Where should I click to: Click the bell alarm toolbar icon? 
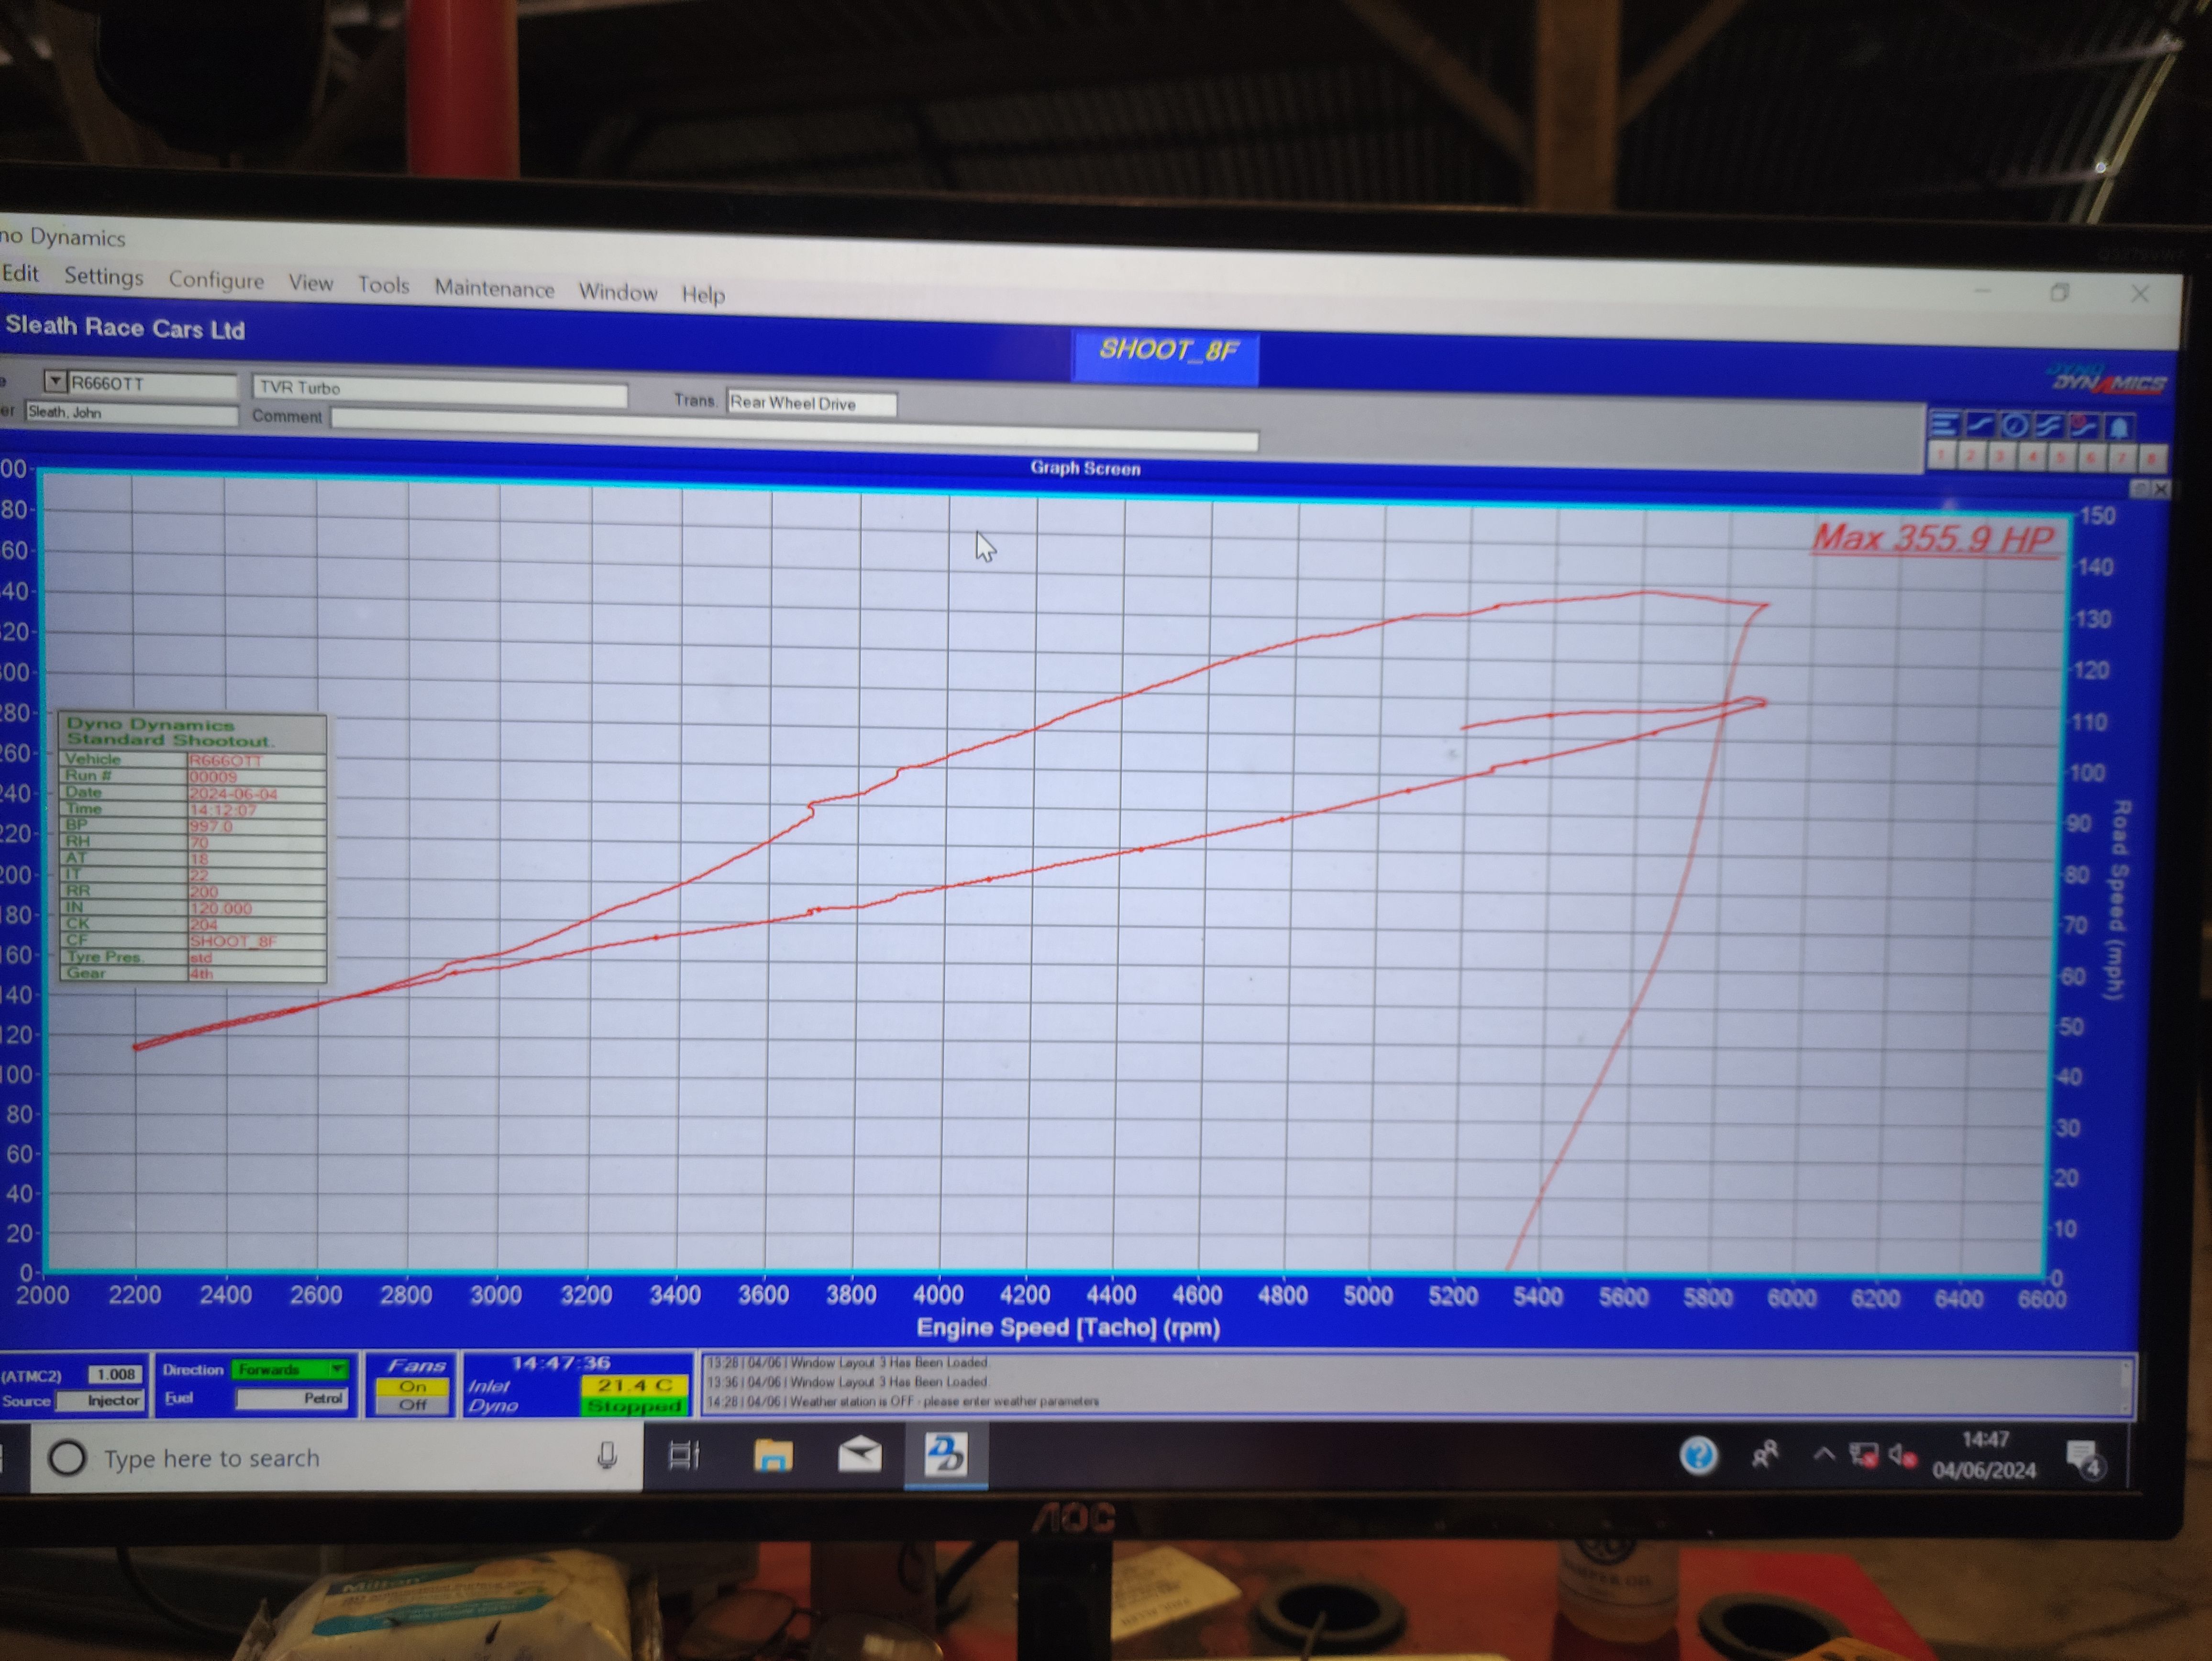pos(2118,428)
